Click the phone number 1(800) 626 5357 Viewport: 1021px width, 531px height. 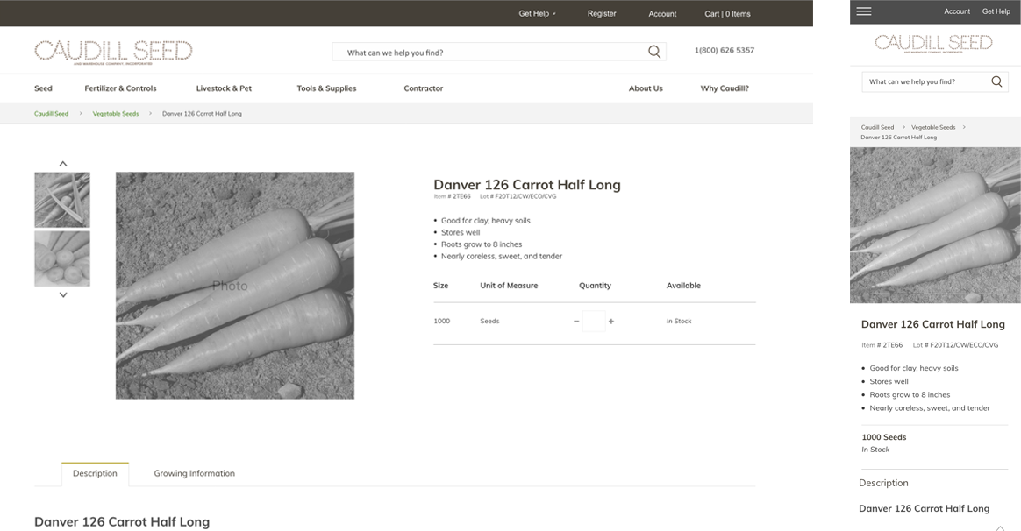(x=724, y=50)
